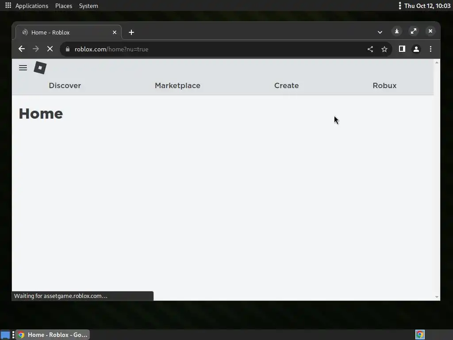The width and height of the screenshot is (453, 340).
Task: Click the page scrollbar up arrow
Action: tap(437, 62)
